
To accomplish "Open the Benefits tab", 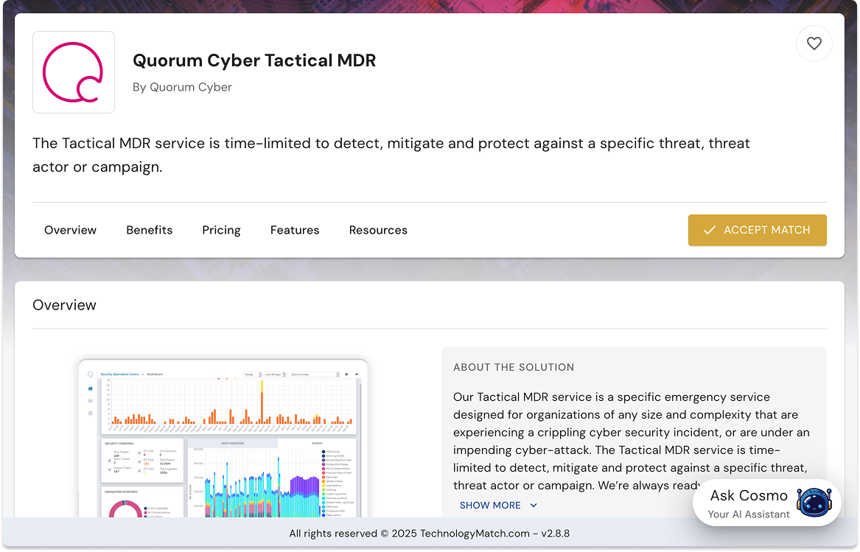I will (x=149, y=230).
